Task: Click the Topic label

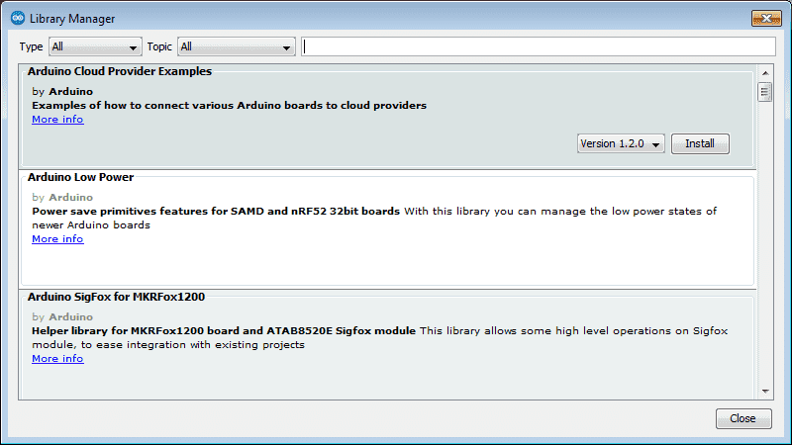Action: pyautogui.click(x=159, y=46)
